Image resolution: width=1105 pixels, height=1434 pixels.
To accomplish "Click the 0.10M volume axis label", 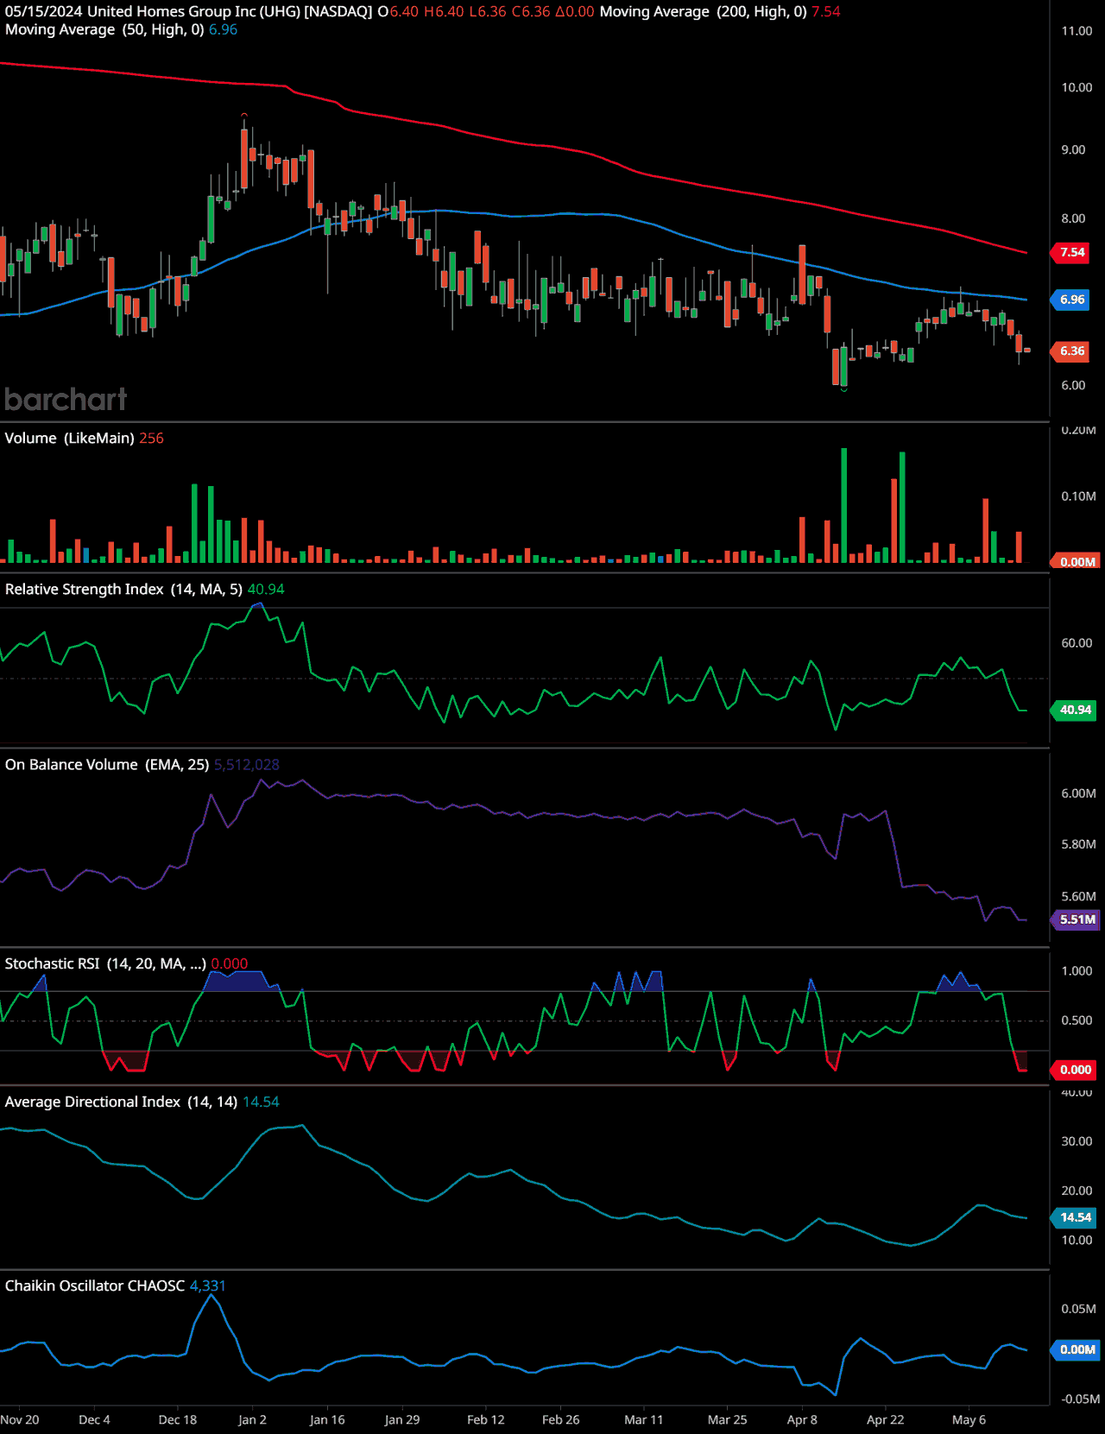I will [1078, 496].
